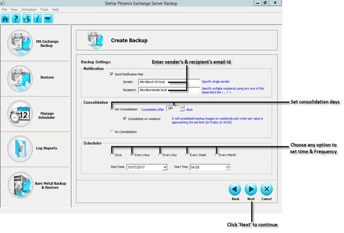344x233 pixels.
Task: Select the Every Hour scheduler option
Action: 132,155
